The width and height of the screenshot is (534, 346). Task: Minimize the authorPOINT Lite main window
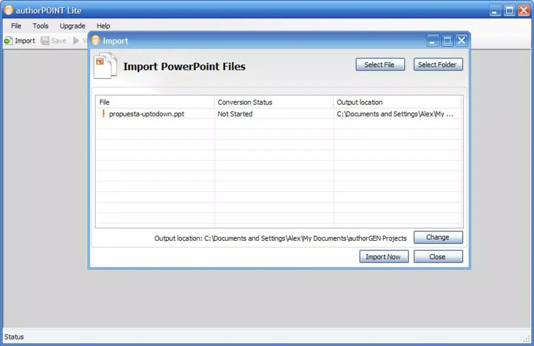pos(496,10)
